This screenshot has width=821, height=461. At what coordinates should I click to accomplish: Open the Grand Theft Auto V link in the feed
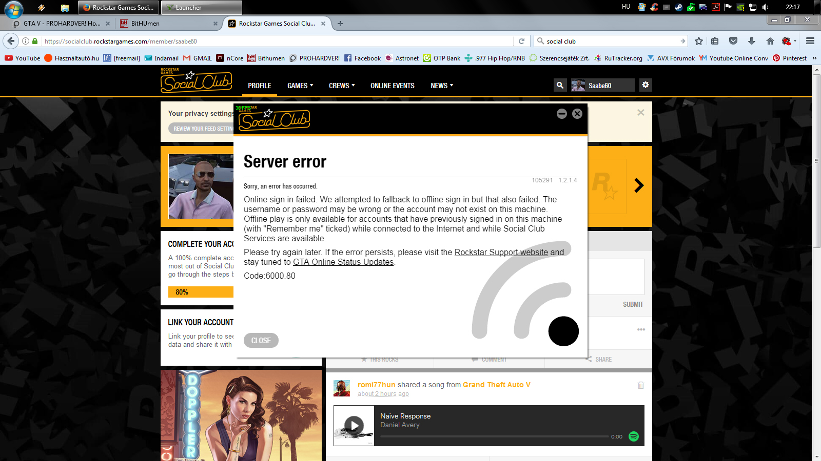497,385
